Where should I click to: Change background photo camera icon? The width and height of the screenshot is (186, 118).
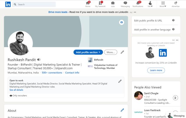click(x=121, y=22)
